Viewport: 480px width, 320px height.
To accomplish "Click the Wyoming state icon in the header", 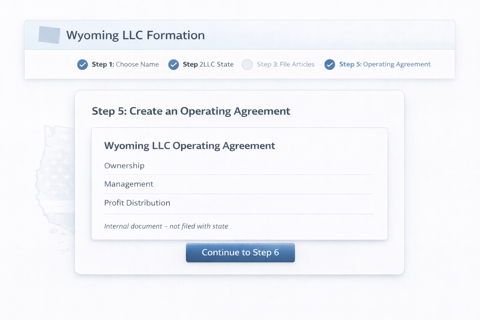I will tap(49, 35).
